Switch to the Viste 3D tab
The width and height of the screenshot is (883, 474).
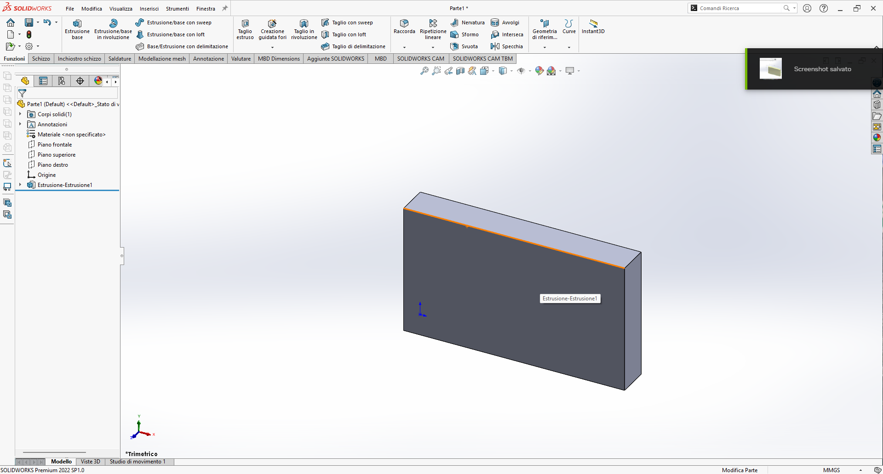(x=90, y=462)
